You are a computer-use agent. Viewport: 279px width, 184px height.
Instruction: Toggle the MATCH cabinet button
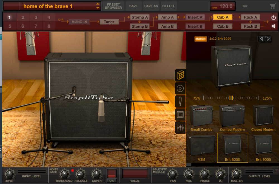(x=201, y=39)
